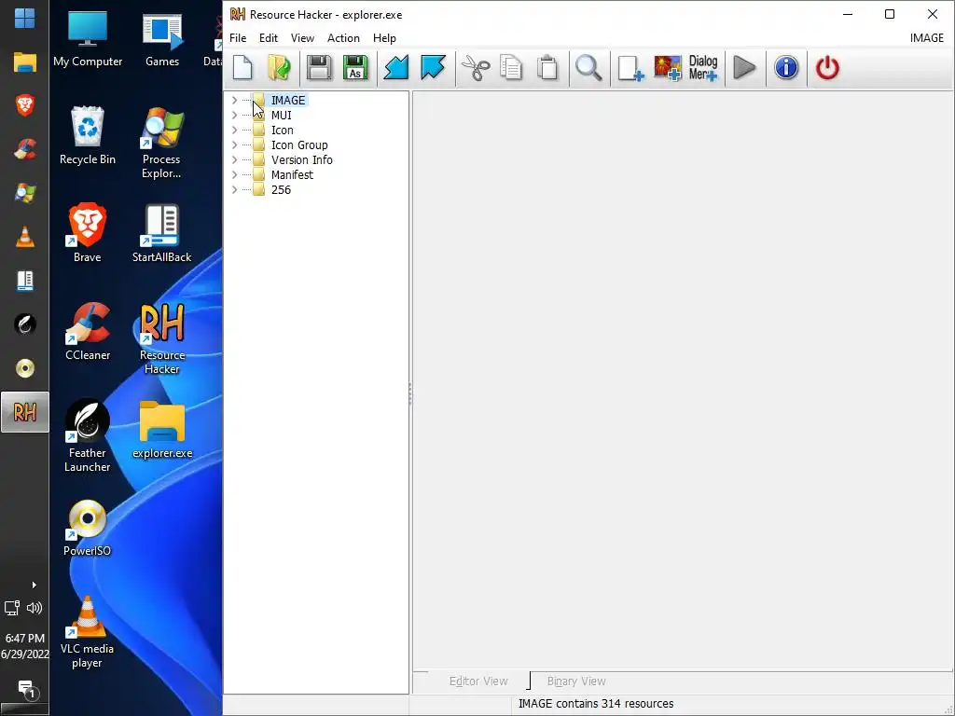Screen dimensions: 955x716
Task: Expand the Icon Group tree node
Action: [x=234, y=145]
